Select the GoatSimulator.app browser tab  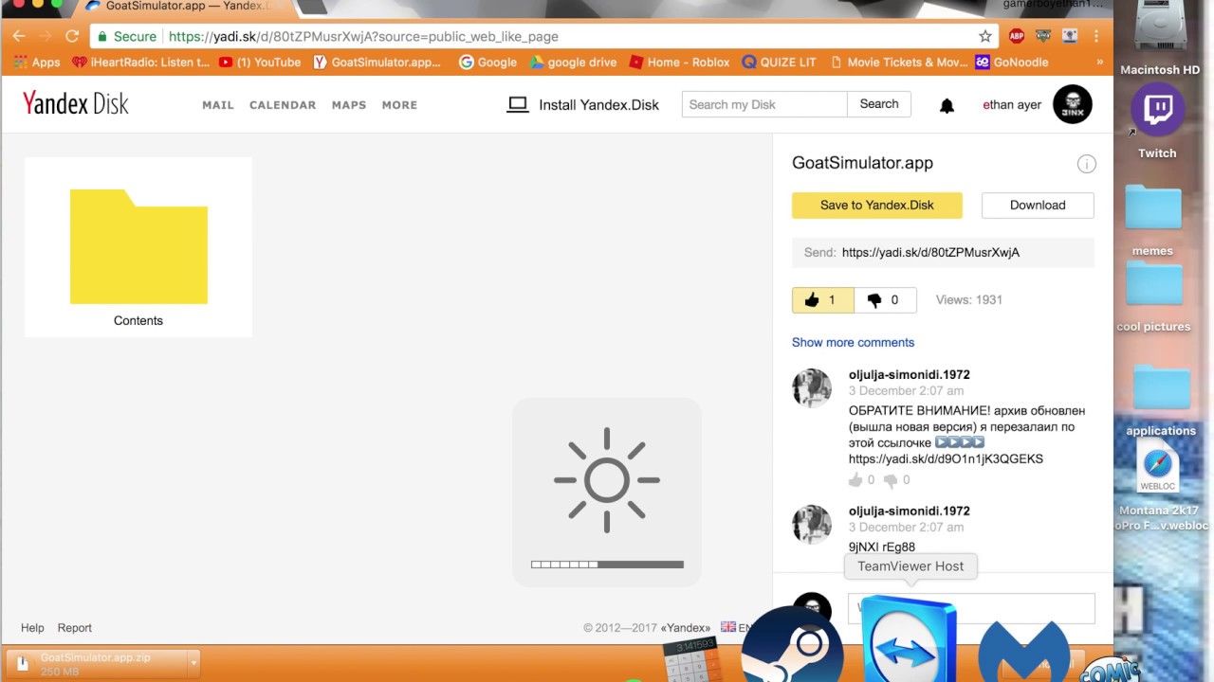click(190, 7)
